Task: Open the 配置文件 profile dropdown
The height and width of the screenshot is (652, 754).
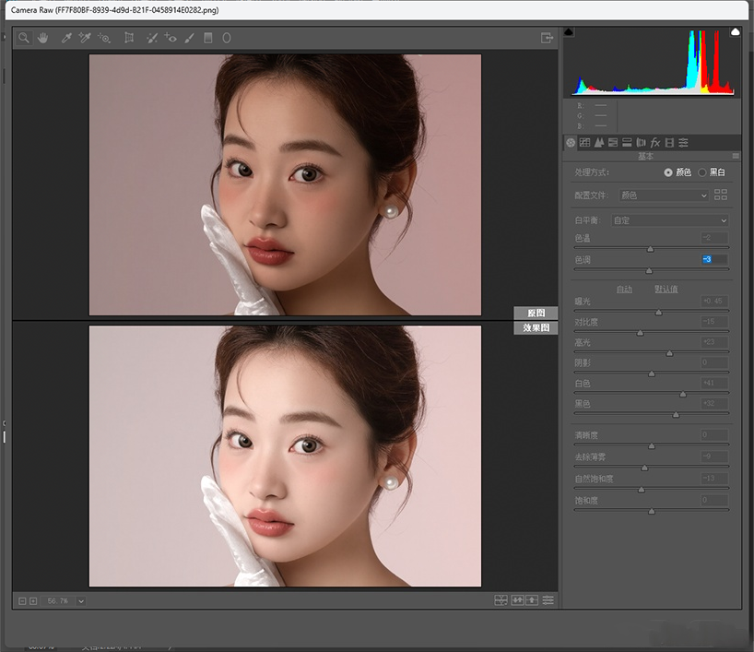Action: (664, 196)
